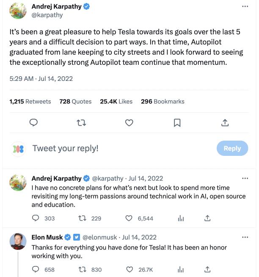Retweet Elon Musk's reply showing 830
Image resolution: width=259 pixels, height=277 pixels.
point(83,269)
